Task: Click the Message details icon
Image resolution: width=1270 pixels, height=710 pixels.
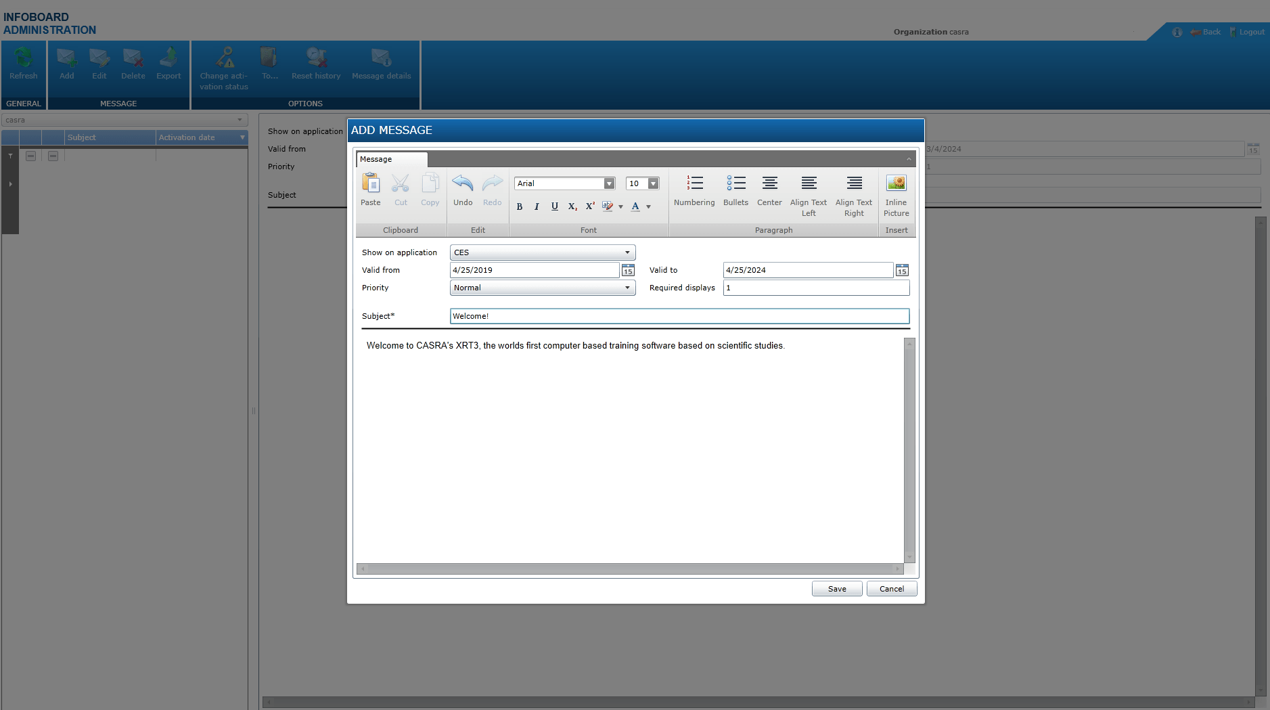Action: point(381,64)
